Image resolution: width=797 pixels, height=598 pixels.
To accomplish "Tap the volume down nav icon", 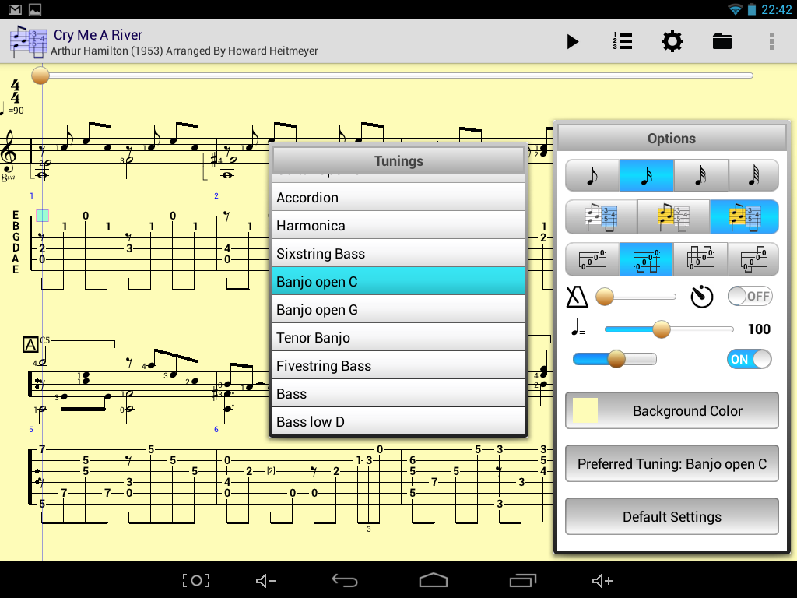I will click(x=265, y=580).
